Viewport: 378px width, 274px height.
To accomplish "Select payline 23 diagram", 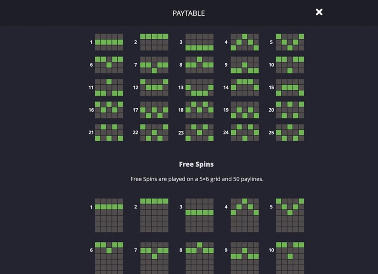I will pyautogui.click(x=200, y=133).
